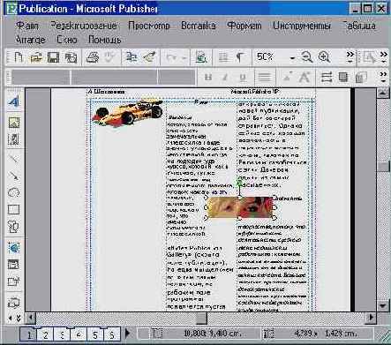
Task: Click the horizontal scrollbar thumb
Action: pos(201,318)
